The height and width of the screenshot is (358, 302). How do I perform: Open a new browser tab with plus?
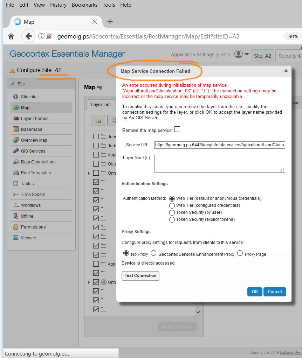[110, 21]
